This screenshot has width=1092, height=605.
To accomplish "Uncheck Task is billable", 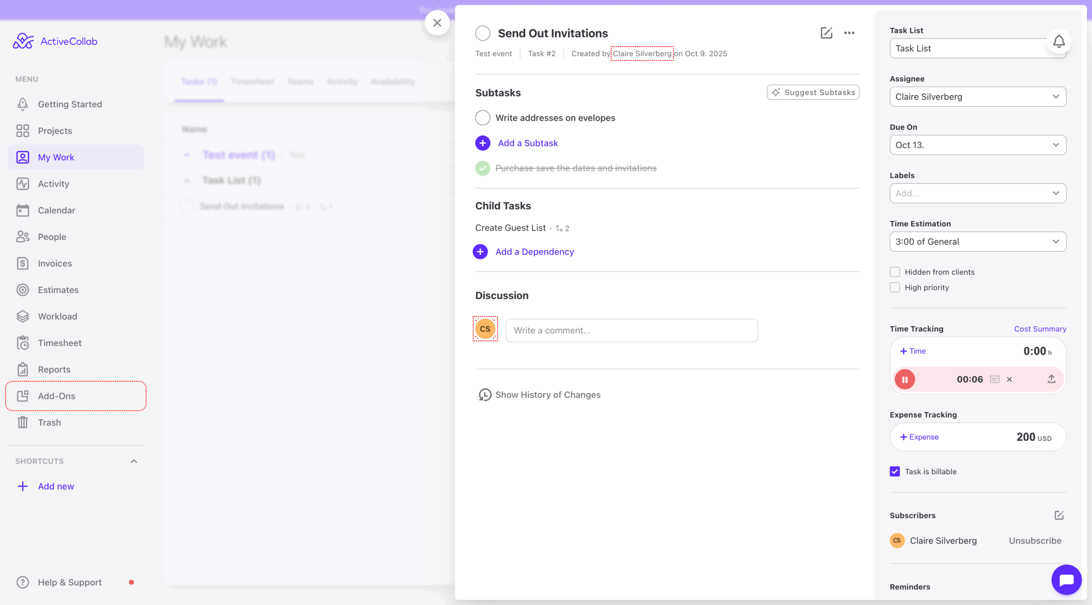I will tap(895, 471).
